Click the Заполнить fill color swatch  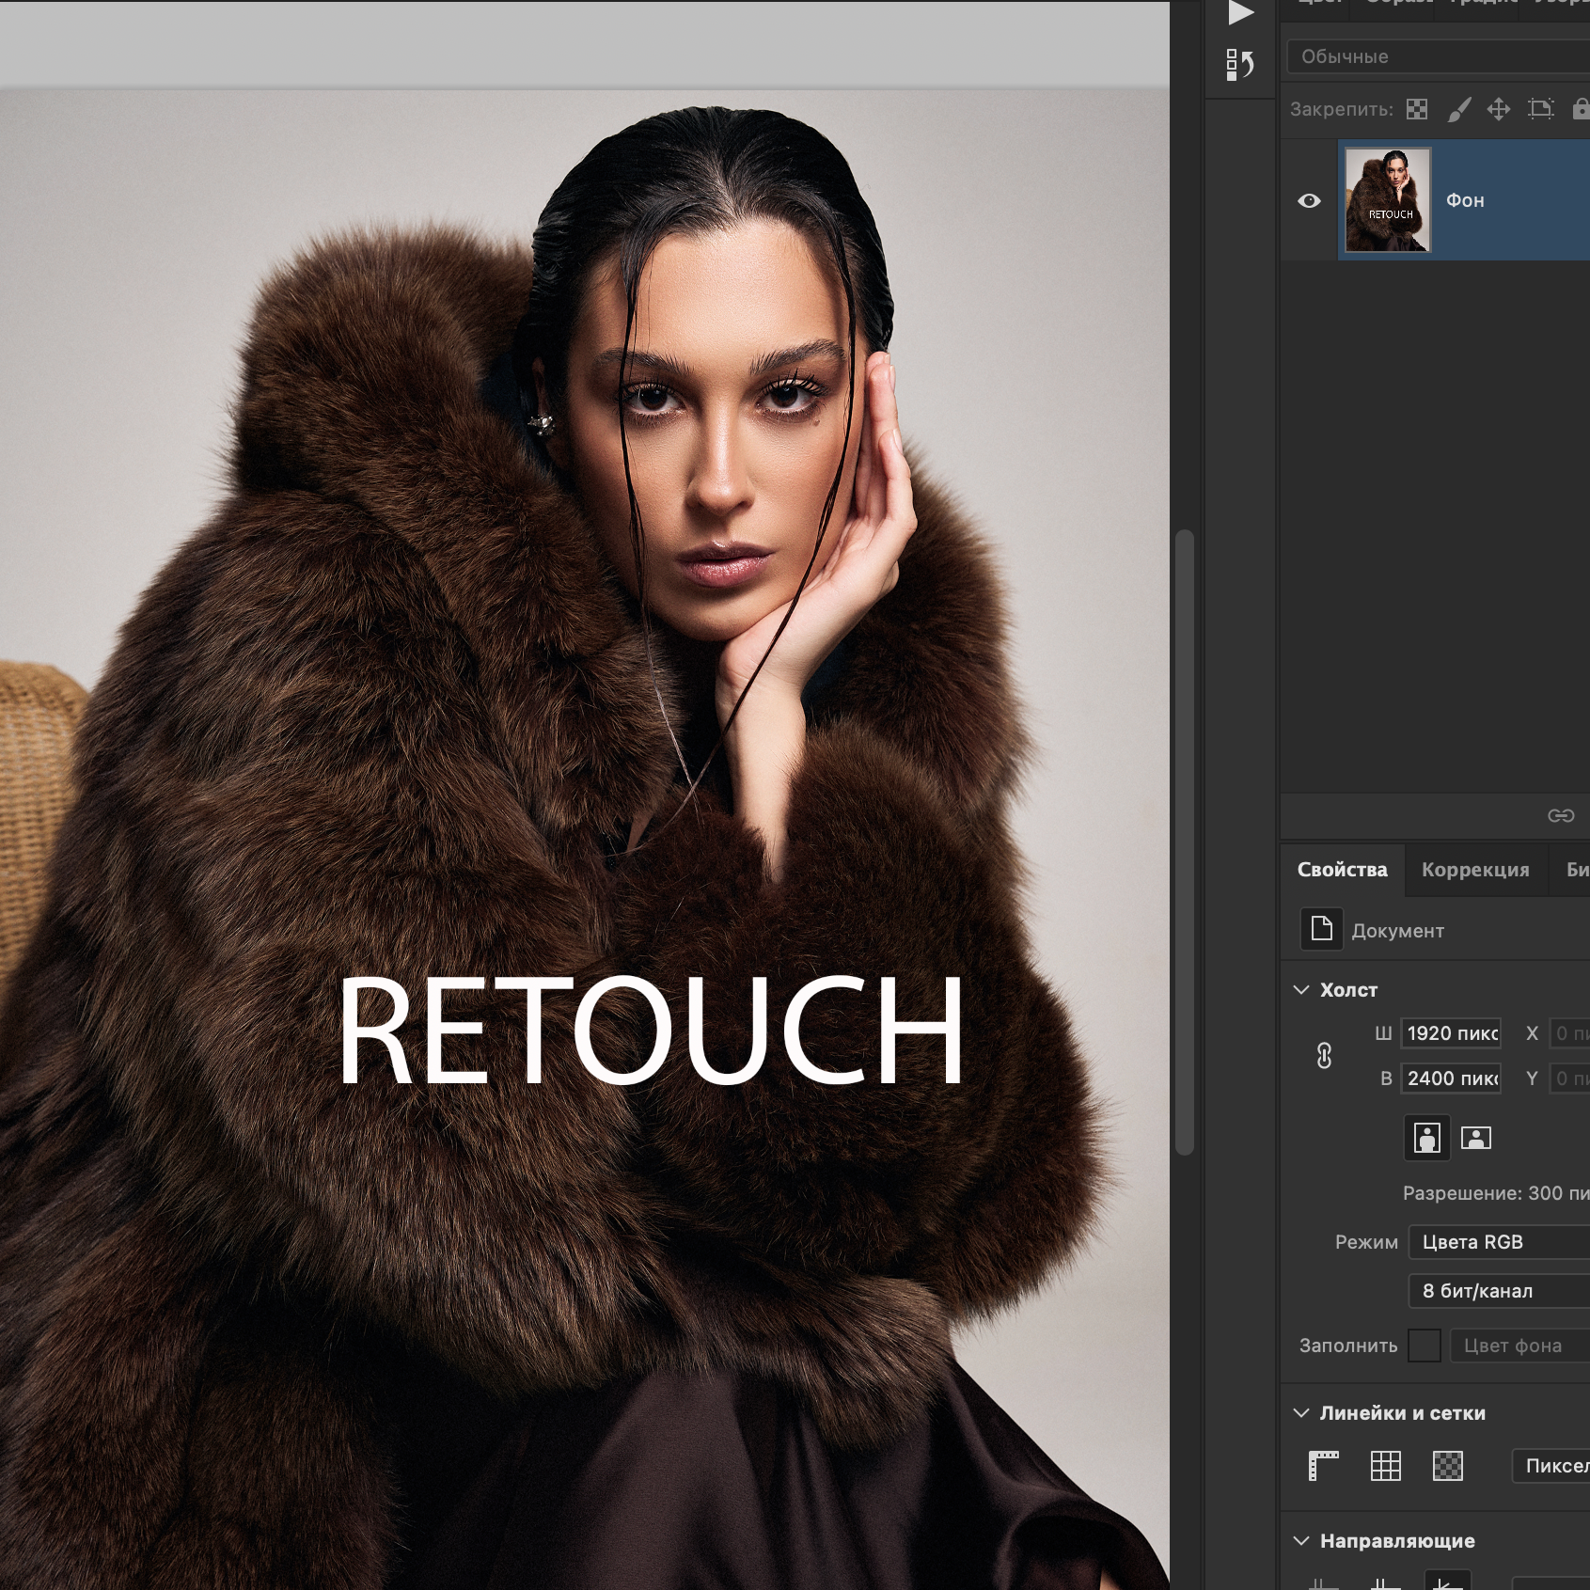1424,1346
